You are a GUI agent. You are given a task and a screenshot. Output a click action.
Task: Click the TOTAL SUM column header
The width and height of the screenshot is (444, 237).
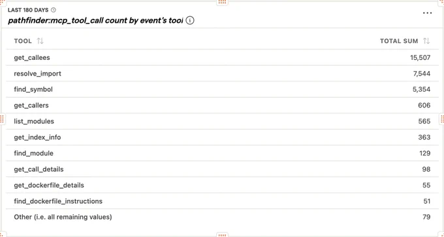click(x=399, y=41)
